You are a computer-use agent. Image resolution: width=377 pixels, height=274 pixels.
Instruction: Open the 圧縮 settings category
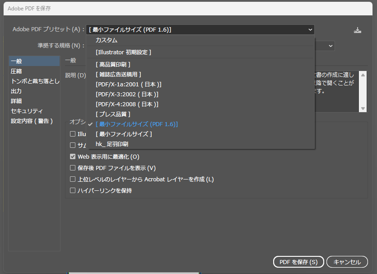point(16,71)
